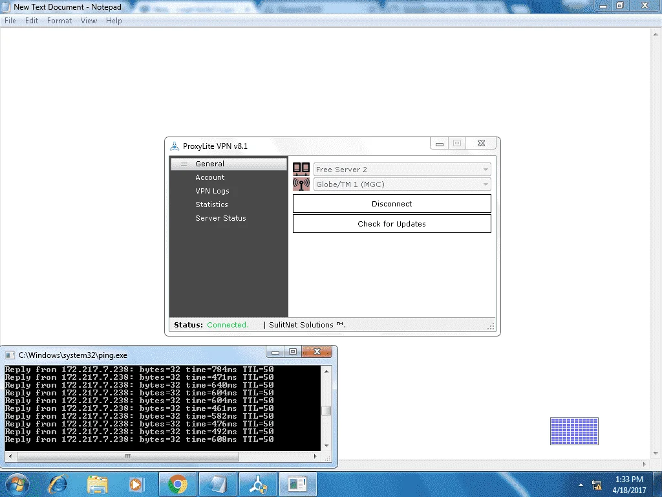The height and width of the screenshot is (497, 662).
Task: Click ping console horizontal scrollbar thumb
Action: tap(128, 456)
